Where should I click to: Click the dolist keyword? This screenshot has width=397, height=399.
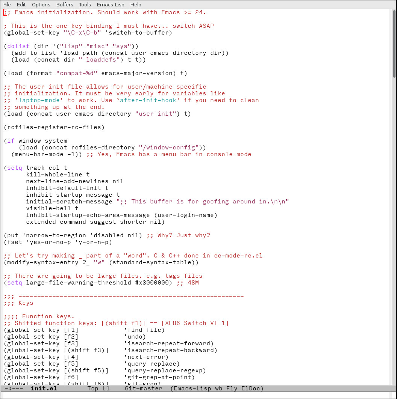point(18,46)
